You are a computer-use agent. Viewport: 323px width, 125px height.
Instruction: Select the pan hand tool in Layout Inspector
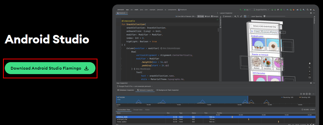point(309,63)
